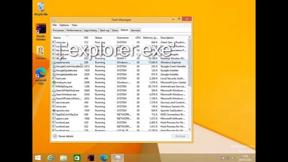Open the Store app on taskbar
The height and width of the screenshot is (162, 288).
(77, 158)
